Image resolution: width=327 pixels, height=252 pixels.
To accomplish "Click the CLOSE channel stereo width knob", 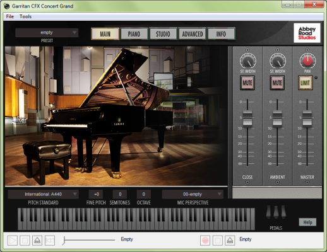I will tap(247, 61).
